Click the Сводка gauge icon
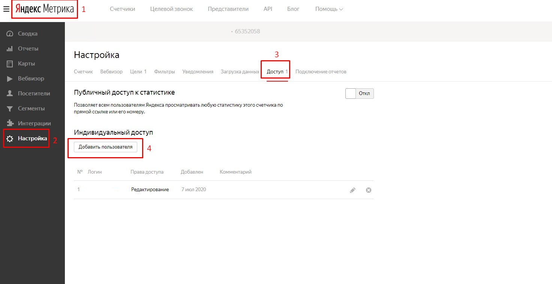 [10, 34]
